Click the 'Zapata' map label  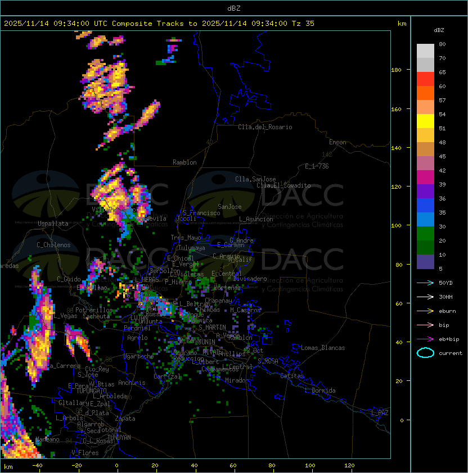click(125, 419)
